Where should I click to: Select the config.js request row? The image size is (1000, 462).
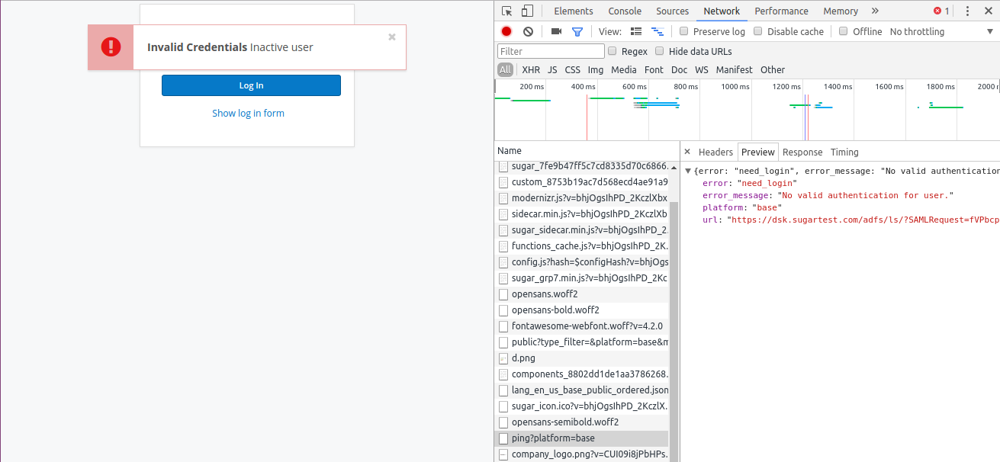581,262
